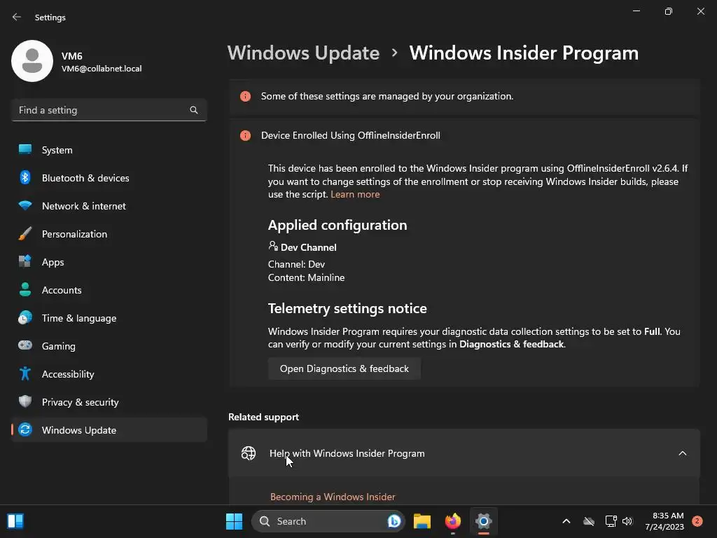Screen dimensions: 717x538
Task: Click the back arrow in Settings
Action: 17,17
